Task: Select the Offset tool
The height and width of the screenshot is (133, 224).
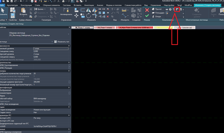Action: tap(83, 10)
